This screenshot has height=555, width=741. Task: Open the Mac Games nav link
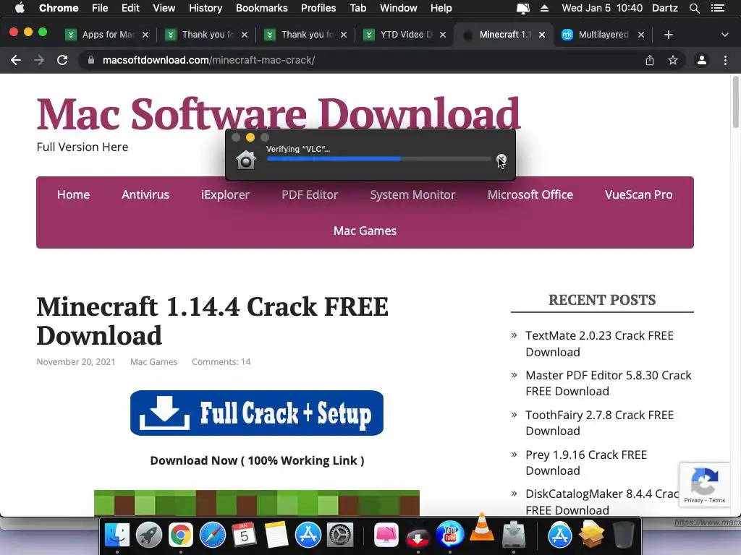click(x=365, y=231)
